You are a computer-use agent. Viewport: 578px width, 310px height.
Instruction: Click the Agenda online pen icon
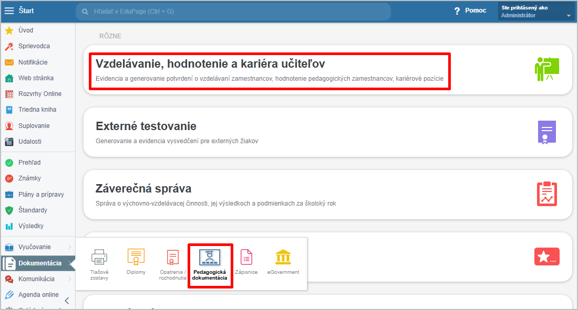(x=9, y=295)
